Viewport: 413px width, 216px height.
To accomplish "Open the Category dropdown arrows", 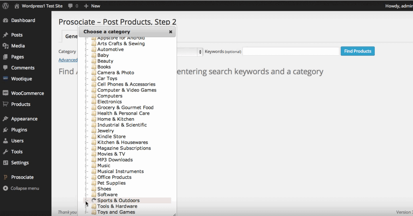I will 200,52.
